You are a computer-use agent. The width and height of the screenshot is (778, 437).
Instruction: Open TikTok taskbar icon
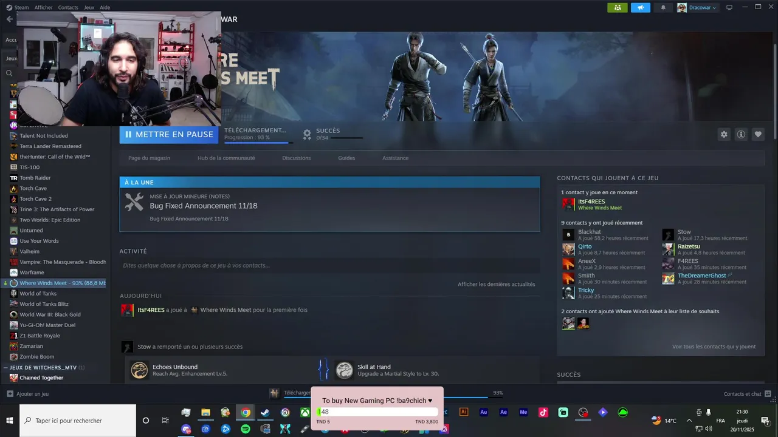click(x=543, y=412)
